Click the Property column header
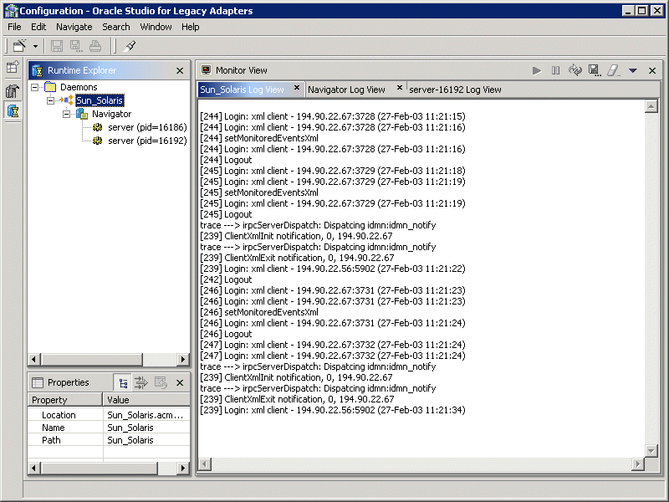The width and height of the screenshot is (669, 502). click(x=65, y=400)
